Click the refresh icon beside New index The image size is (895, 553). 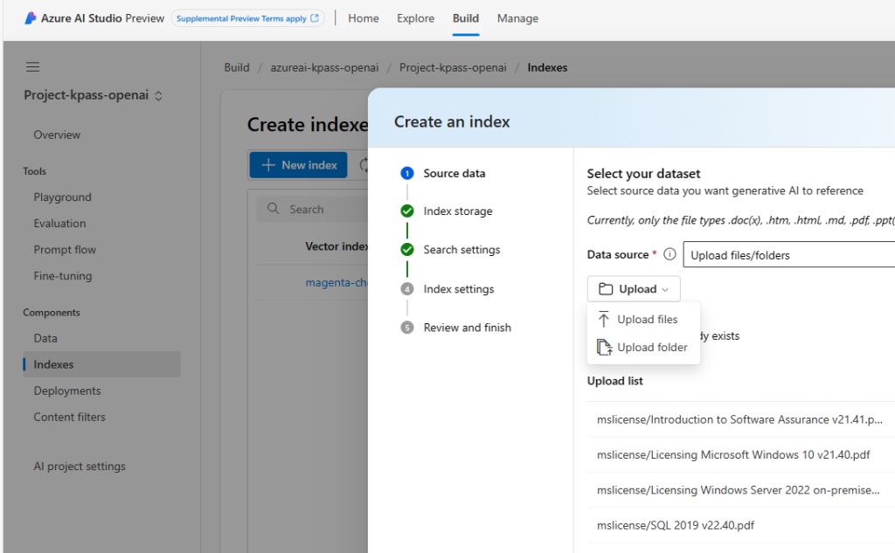pyautogui.click(x=363, y=165)
